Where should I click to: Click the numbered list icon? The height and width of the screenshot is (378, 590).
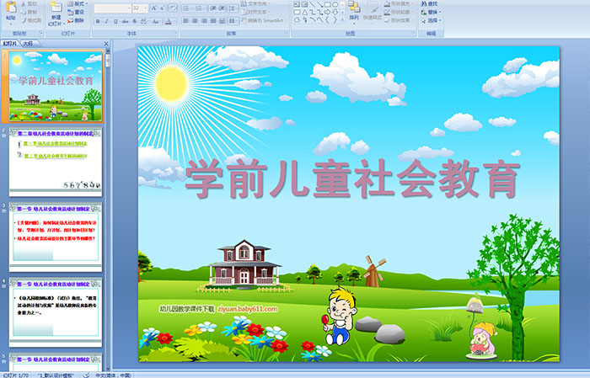coord(199,8)
